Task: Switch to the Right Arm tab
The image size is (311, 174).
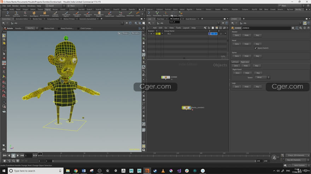Action: pyautogui.click(x=245, y=62)
